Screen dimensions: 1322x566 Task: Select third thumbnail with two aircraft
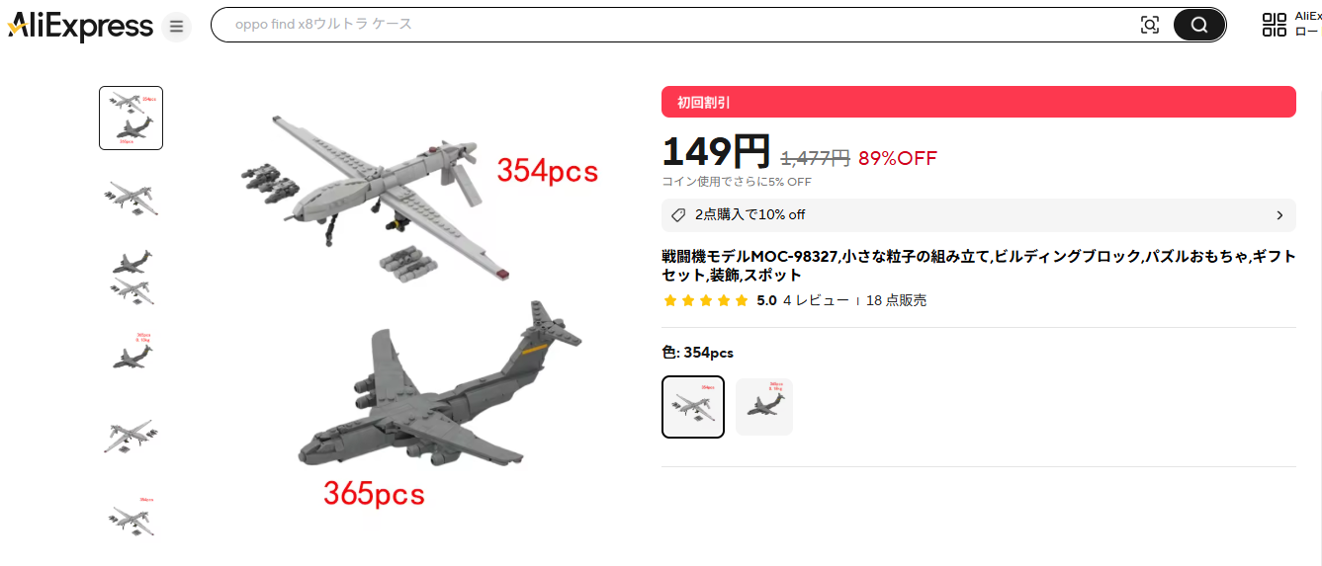(x=131, y=277)
